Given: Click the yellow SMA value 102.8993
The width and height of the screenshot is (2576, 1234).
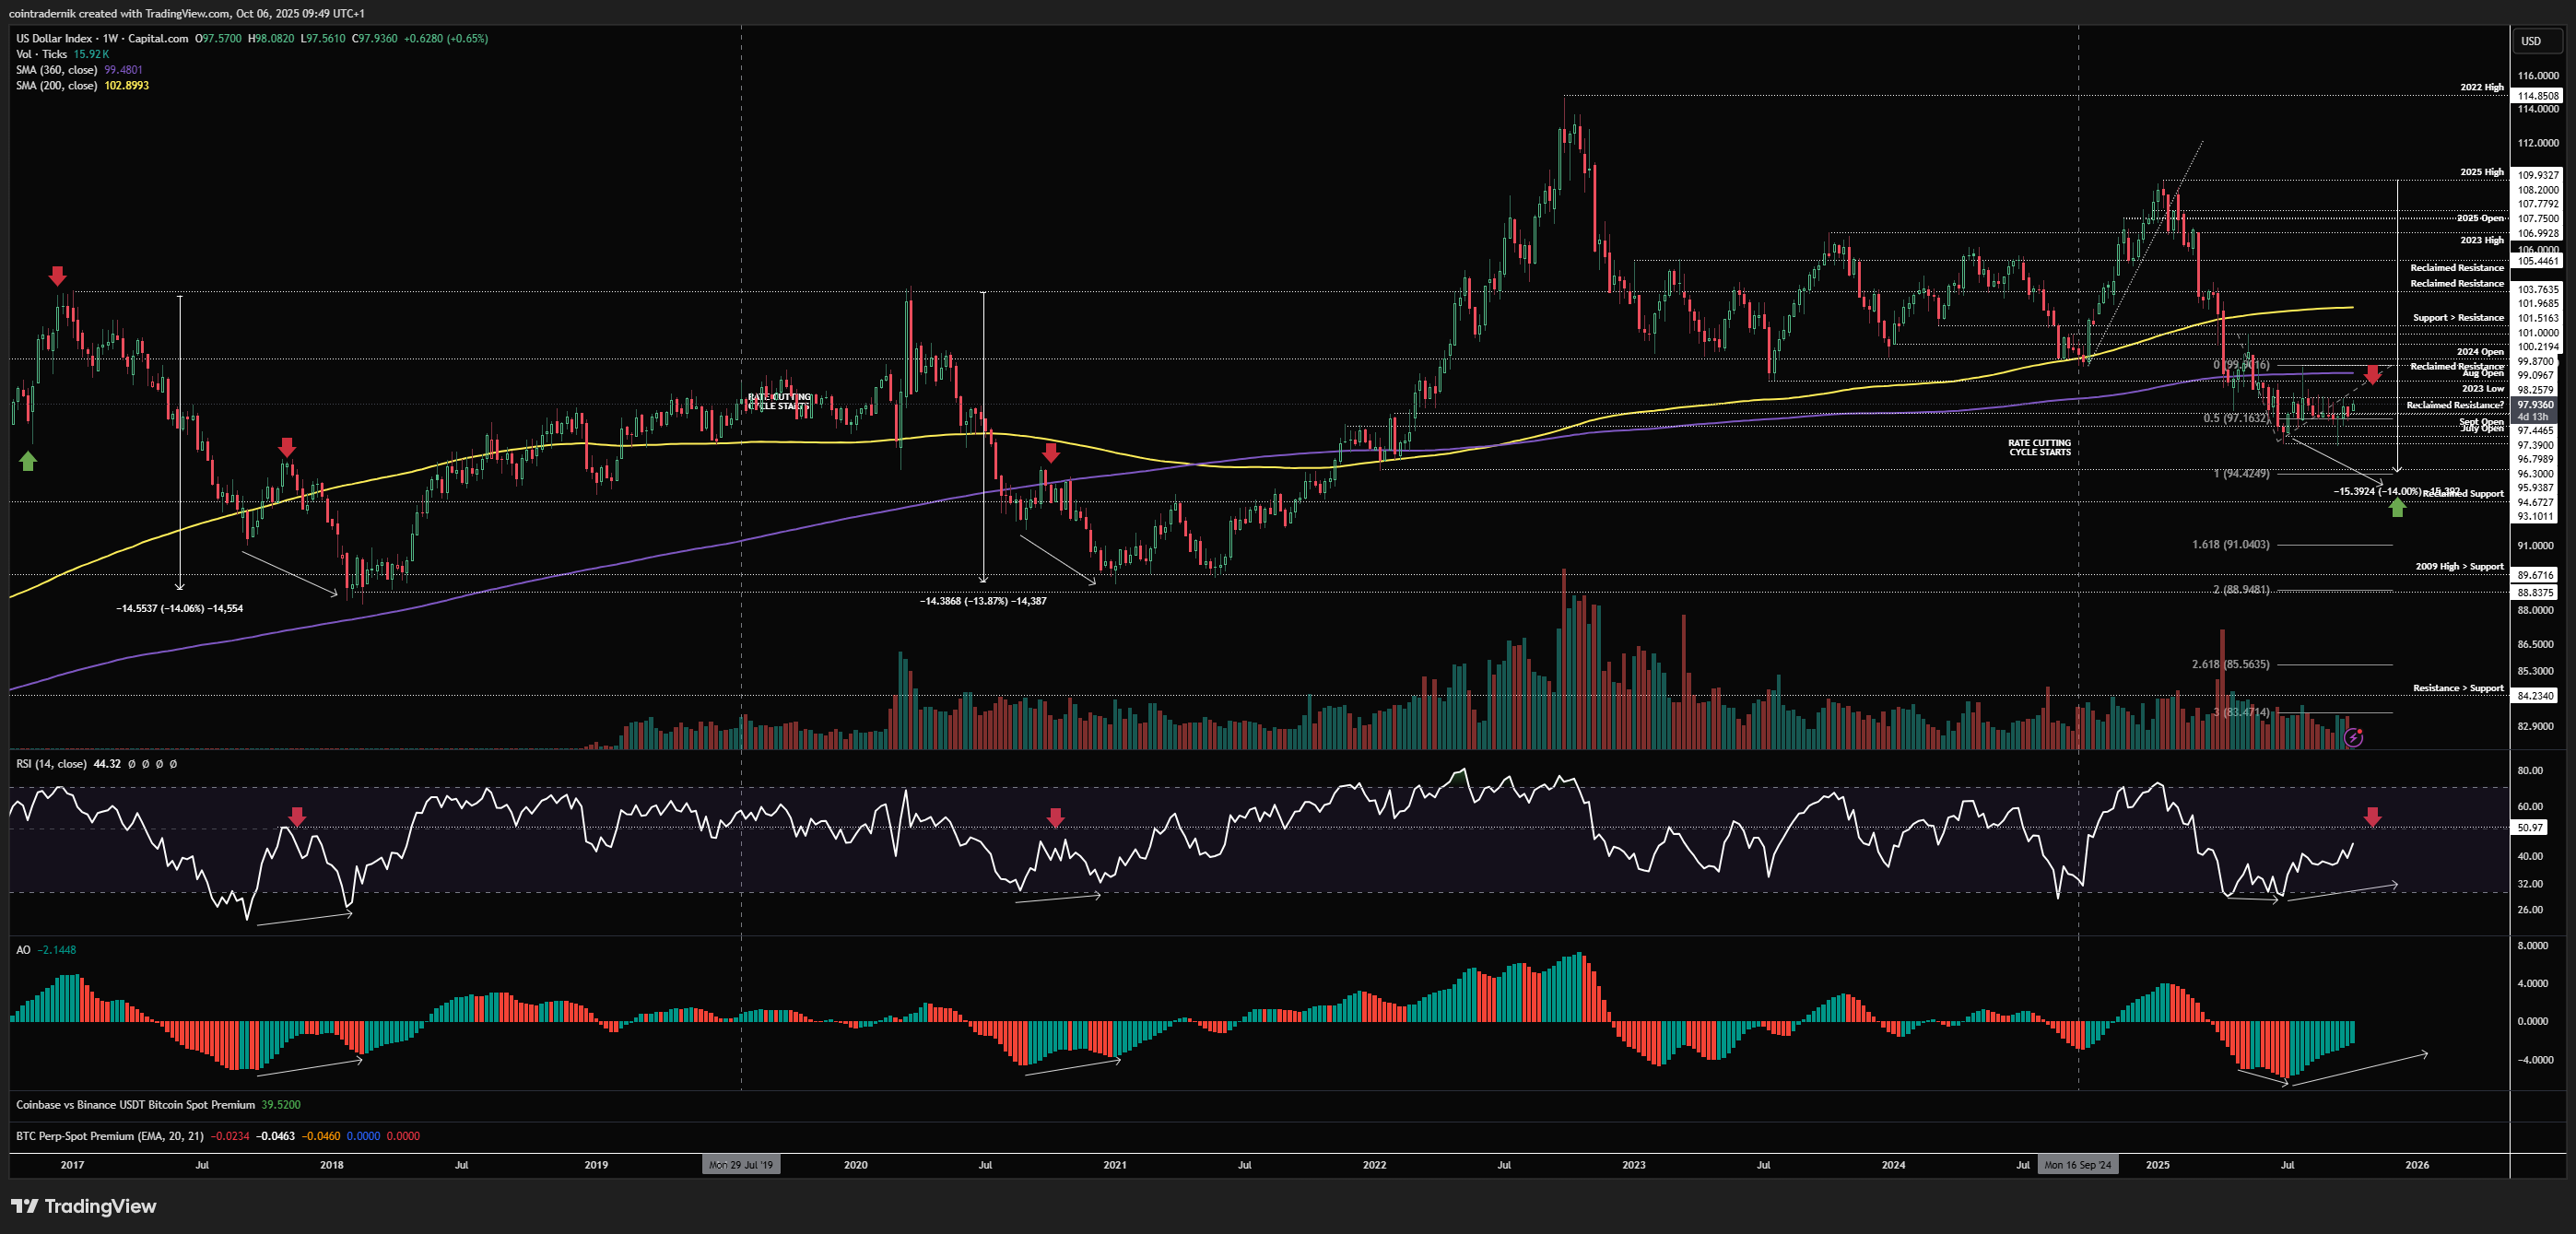Looking at the screenshot, I should pos(127,86).
